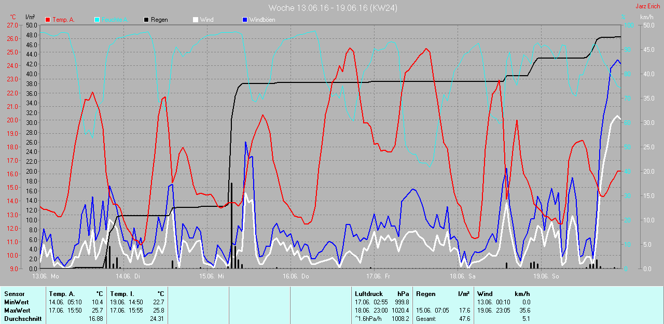
Task: Click Luftdruck maximum time "18.06. 23:00"
Action: (x=372, y=311)
